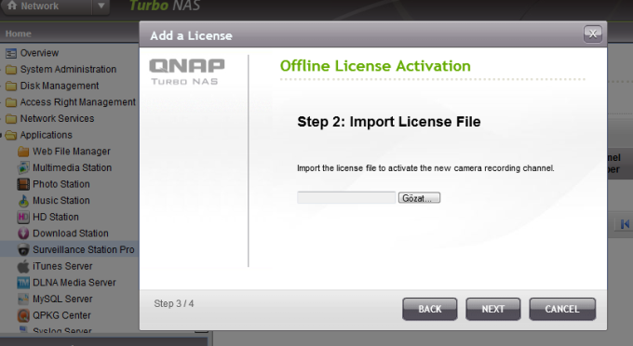
Task: Click the Step 3 / 4 indicator text
Action: [173, 303]
